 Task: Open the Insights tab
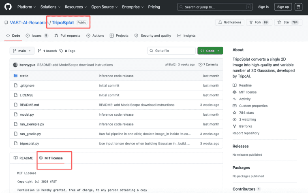click(186, 36)
